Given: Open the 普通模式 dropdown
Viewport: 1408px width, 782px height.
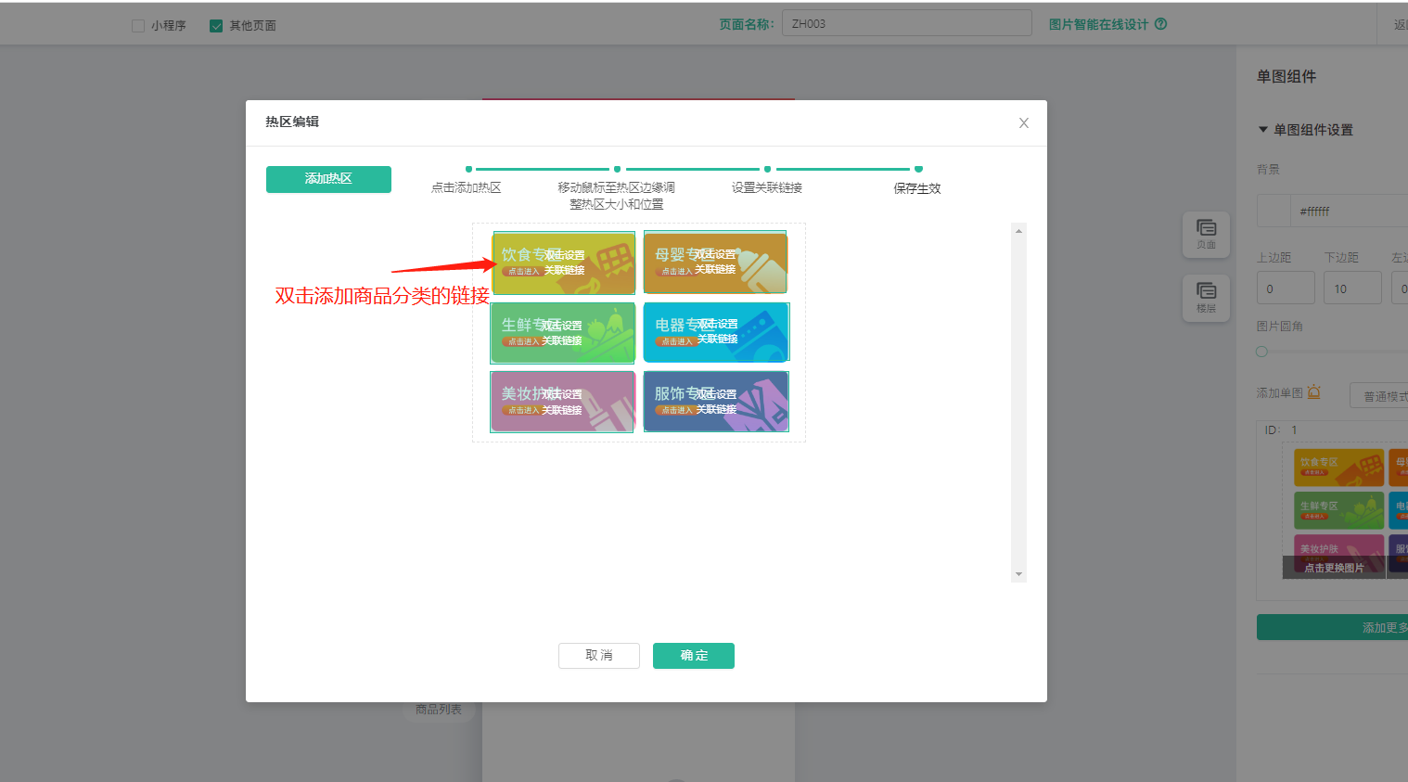Looking at the screenshot, I should click(1382, 396).
